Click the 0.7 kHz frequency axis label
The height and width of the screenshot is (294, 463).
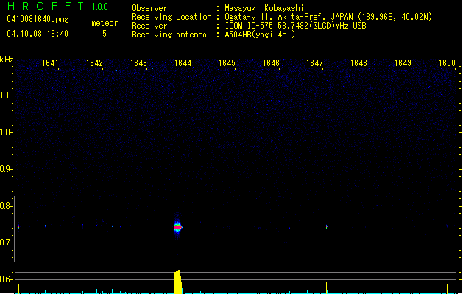pos(6,243)
